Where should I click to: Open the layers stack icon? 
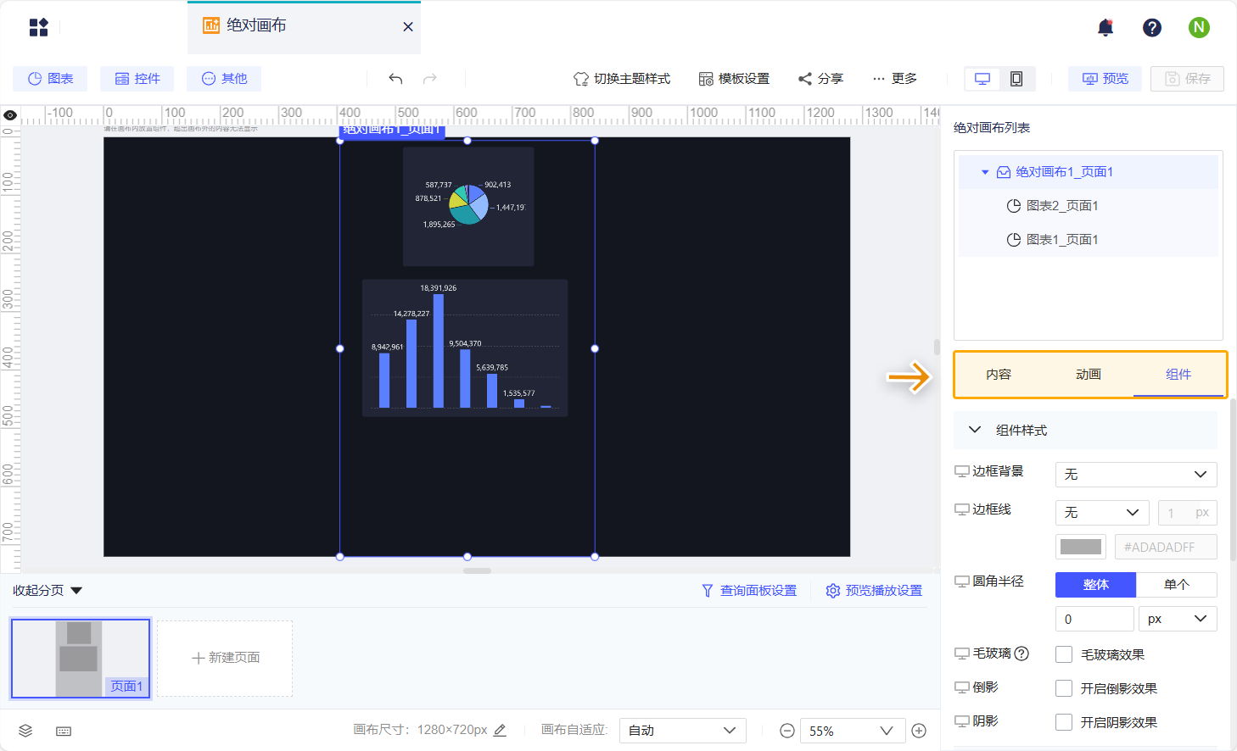point(25,731)
